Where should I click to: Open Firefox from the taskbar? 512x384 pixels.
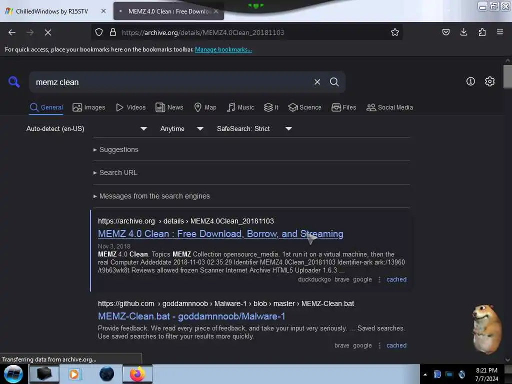(137, 374)
